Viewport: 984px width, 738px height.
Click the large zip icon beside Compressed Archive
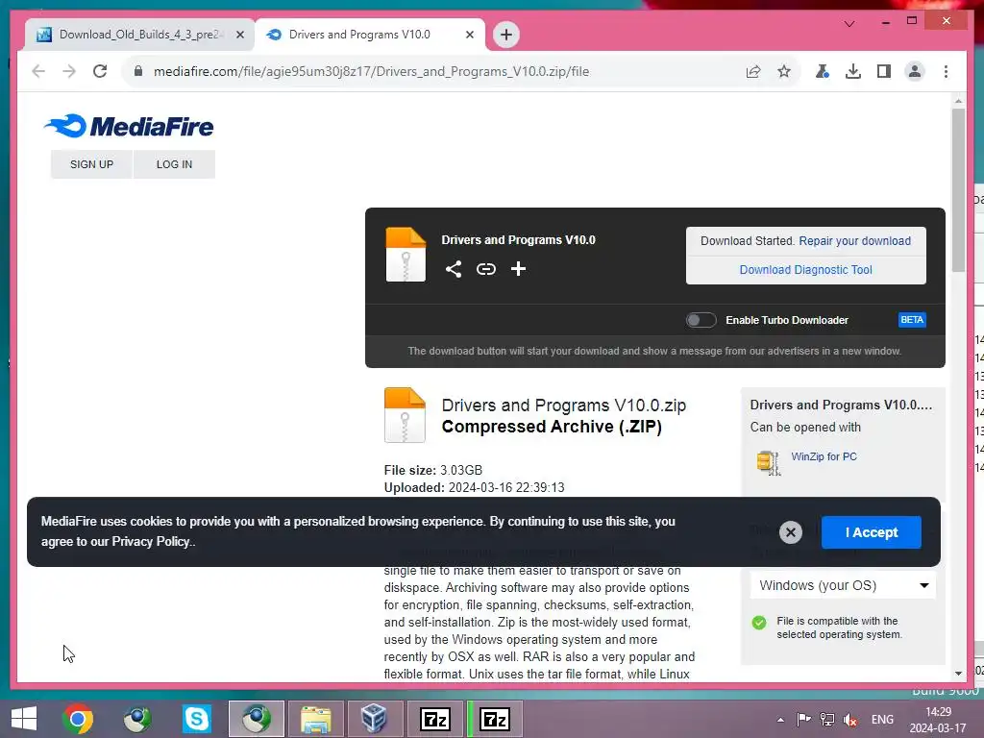(405, 415)
